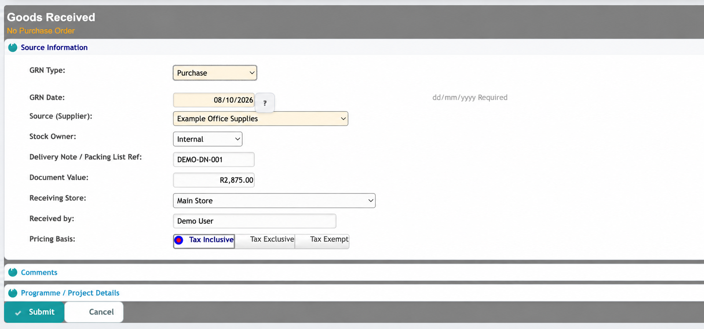Click the 'GRN Date:' label
The image size is (704, 329).
[x=47, y=97]
